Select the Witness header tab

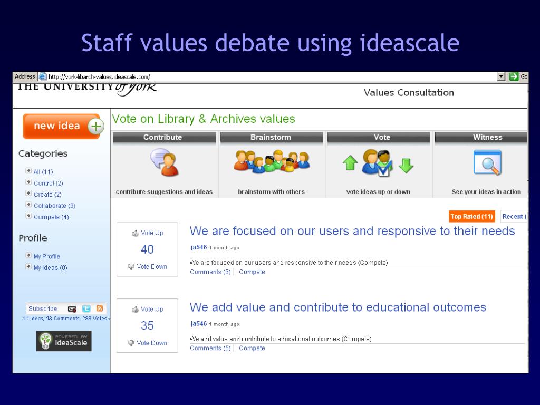pos(481,137)
